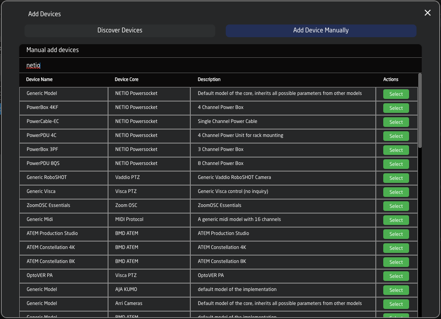The image size is (441, 319).
Task: Click the 'Manual add devices' heading
Action: pyautogui.click(x=52, y=50)
